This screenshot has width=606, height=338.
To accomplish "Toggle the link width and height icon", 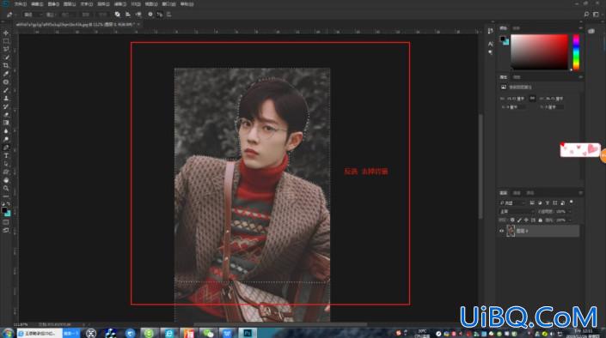I will click(x=532, y=99).
